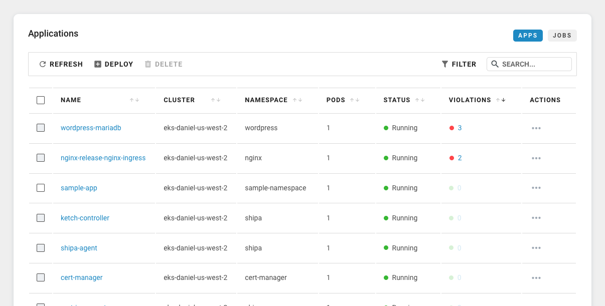Sort by the Cluster column arrows
Image resolution: width=605 pixels, height=306 pixels.
pyautogui.click(x=216, y=100)
